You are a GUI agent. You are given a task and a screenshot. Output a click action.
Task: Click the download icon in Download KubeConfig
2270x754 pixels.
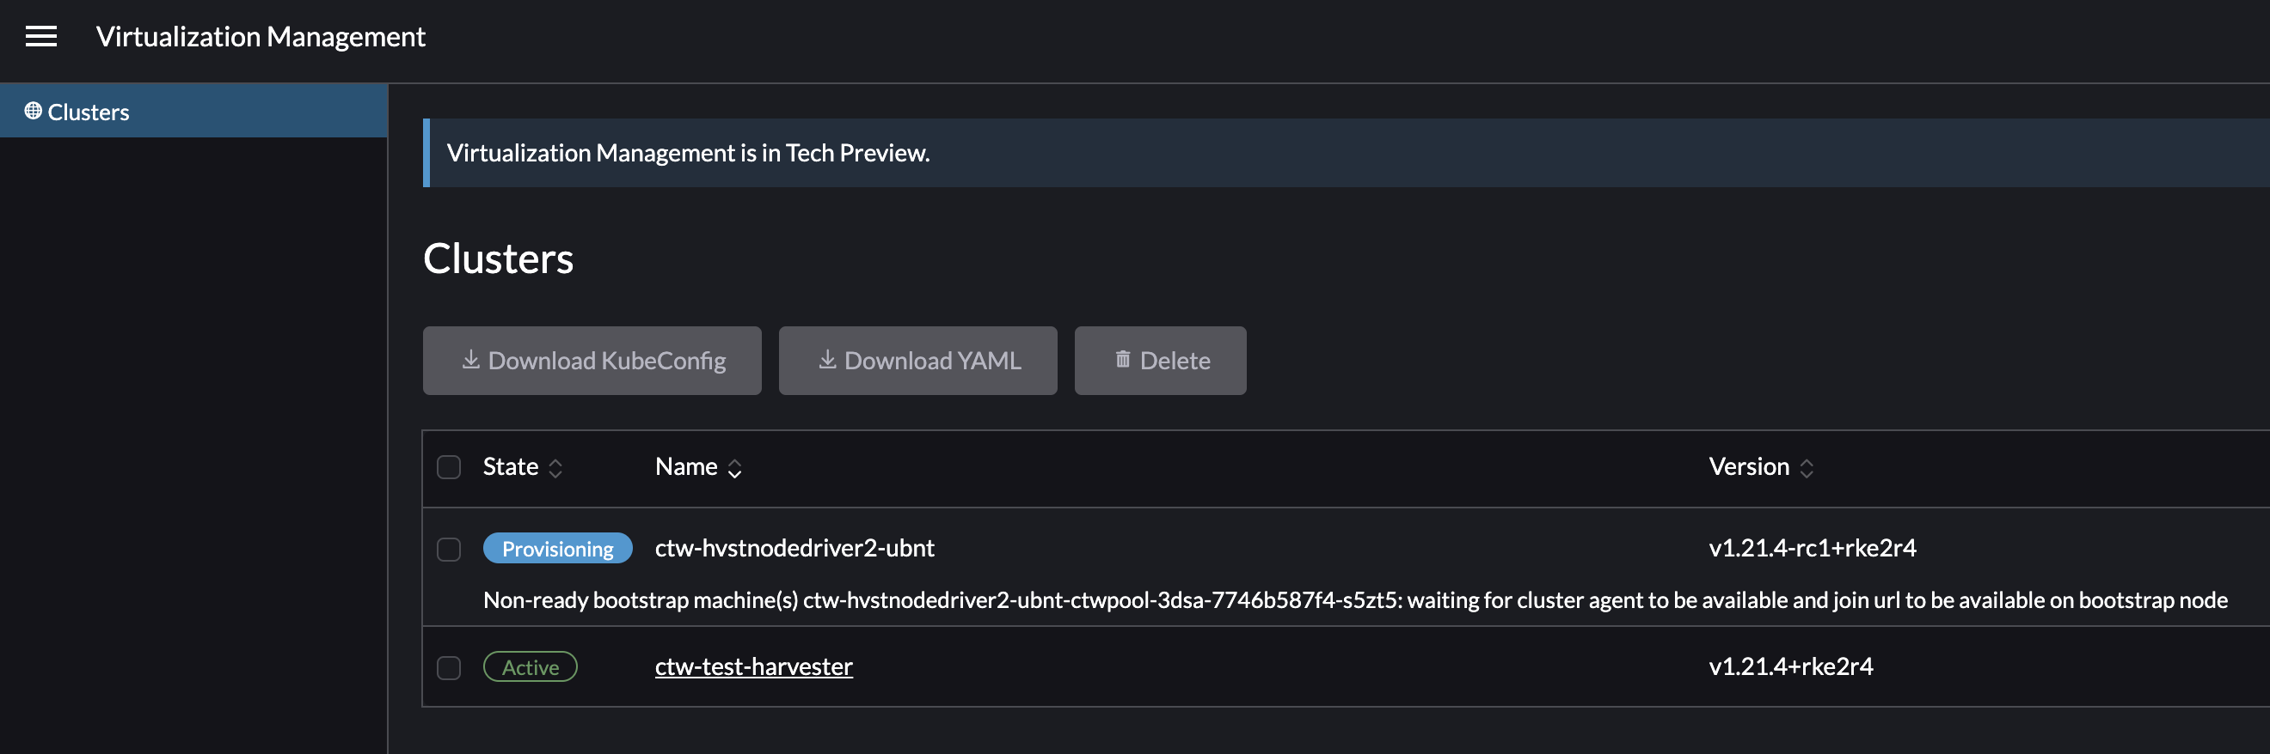coord(469,360)
